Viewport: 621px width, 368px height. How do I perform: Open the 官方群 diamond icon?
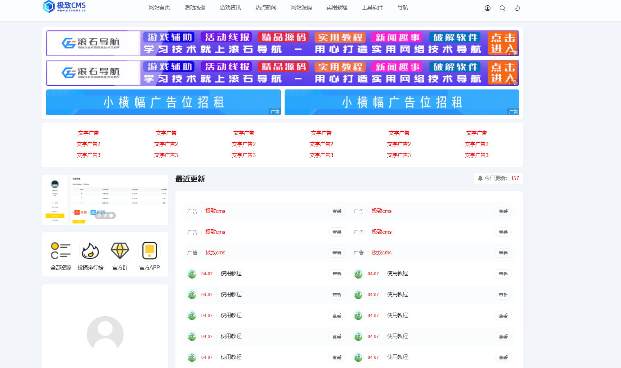[x=120, y=251]
